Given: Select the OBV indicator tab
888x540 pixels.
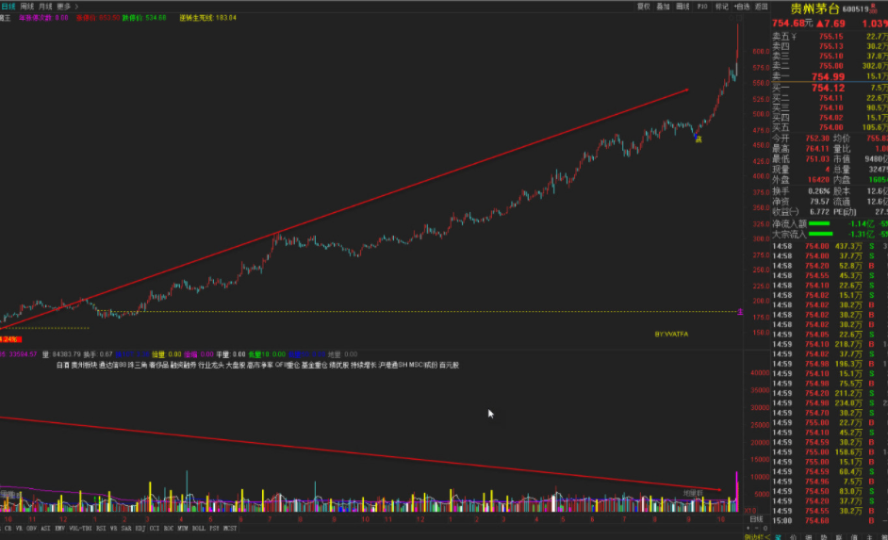Looking at the screenshot, I should pos(31,528).
